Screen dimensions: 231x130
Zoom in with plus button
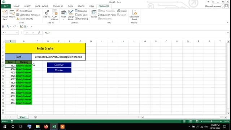pyautogui.click(x=221, y=121)
